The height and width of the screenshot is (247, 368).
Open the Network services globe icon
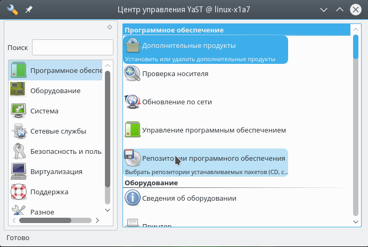click(x=18, y=131)
